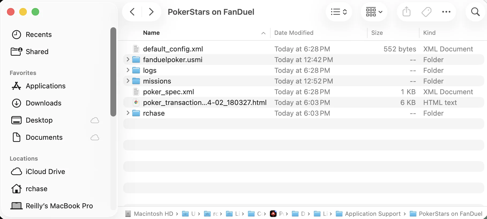The width and height of the screenshot is (487, 219).
Task: Select the fanduelpoker.usmi folder name
Action: [173, 60]
